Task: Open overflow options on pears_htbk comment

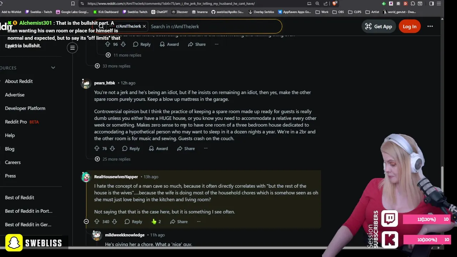Action: tap(206, 148)
